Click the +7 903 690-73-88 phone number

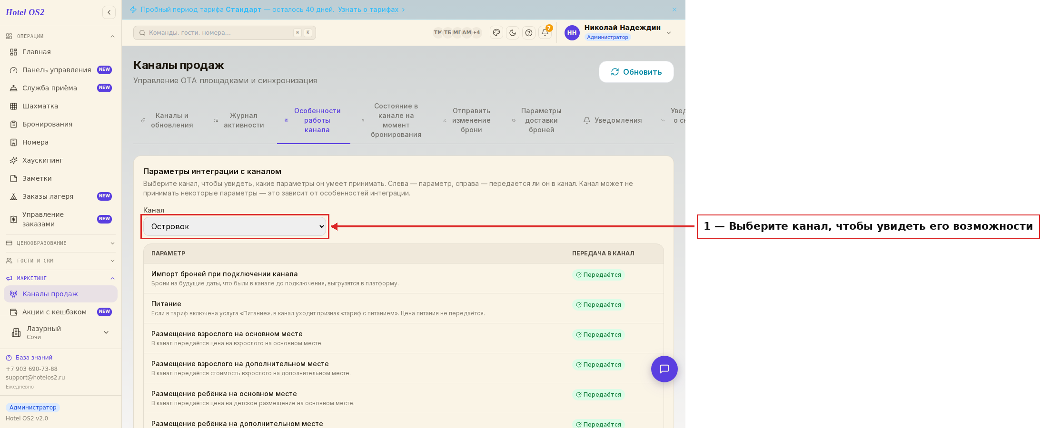[31, 369]
